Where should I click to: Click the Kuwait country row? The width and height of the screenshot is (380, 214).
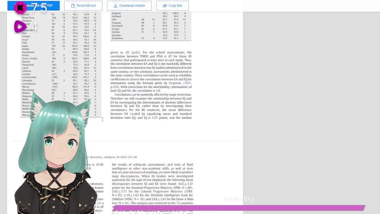pos(59,62)
